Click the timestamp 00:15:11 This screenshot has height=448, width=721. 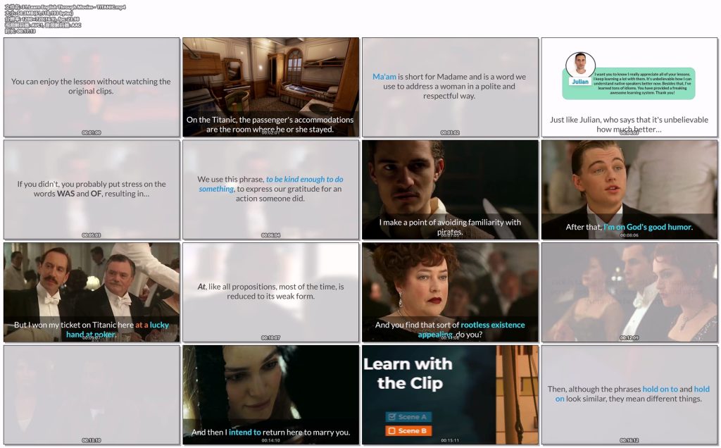click(x=450, y=440)
